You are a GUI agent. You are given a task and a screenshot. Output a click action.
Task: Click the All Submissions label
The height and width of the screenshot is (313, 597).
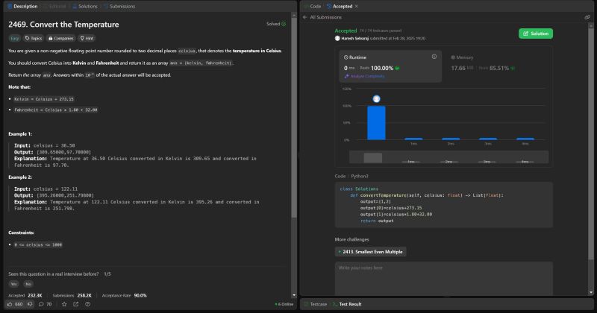click(x=325, y=17)
